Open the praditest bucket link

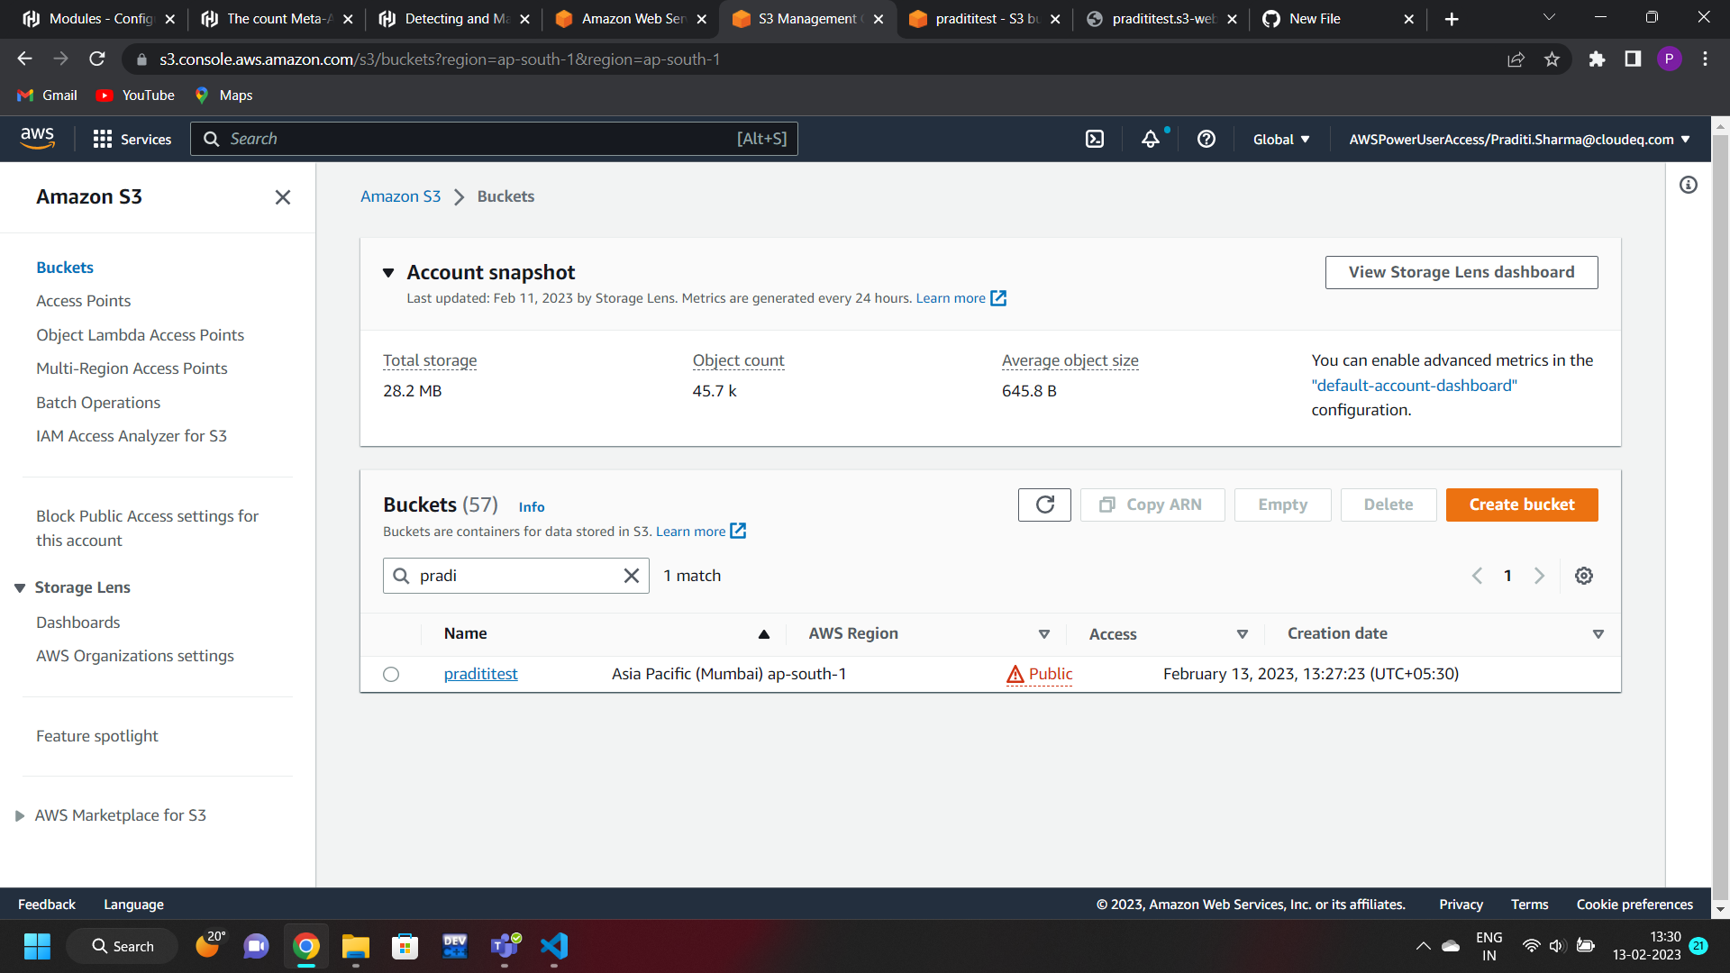coord(480,674)
